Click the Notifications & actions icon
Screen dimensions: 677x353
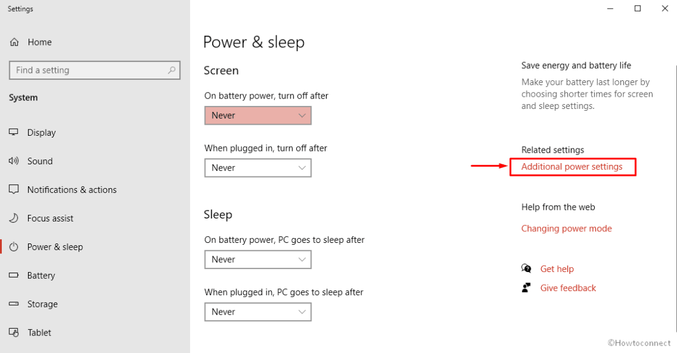[13, 189]
